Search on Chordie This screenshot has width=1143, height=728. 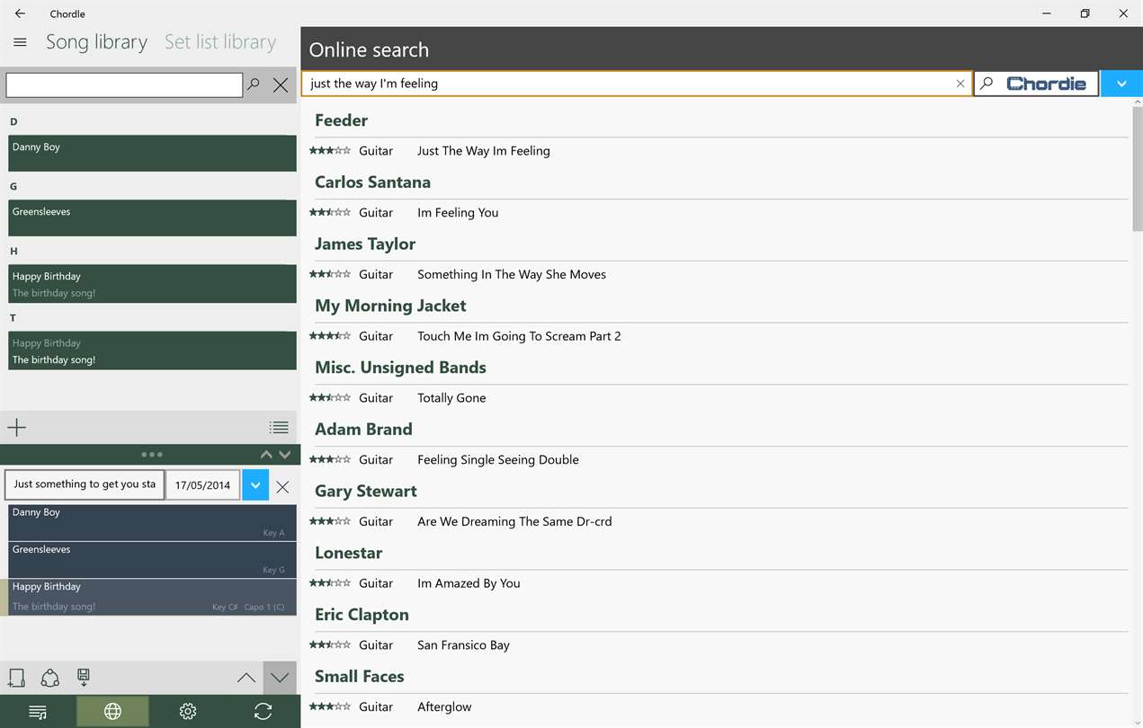pos(1036,84)
